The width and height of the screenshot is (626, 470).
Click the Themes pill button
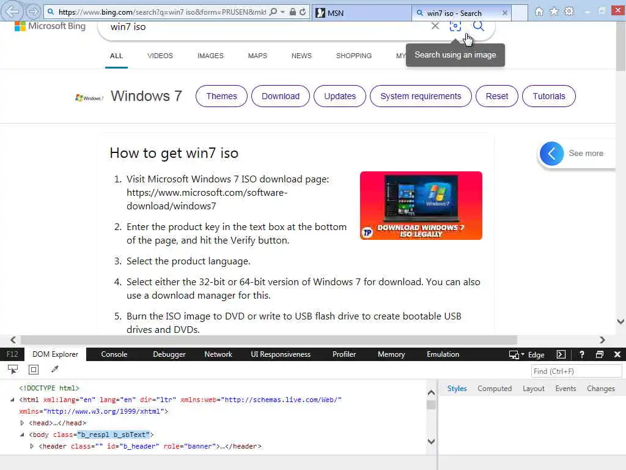[x=221, y=96]
